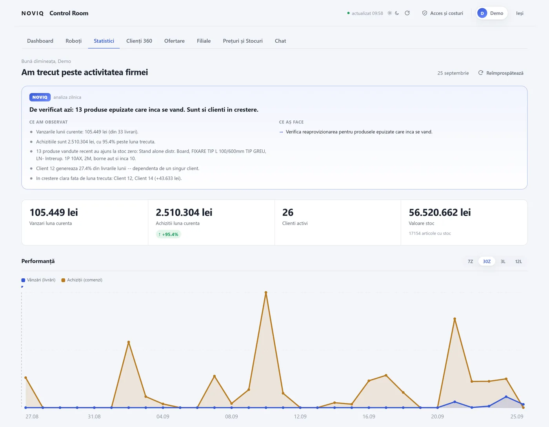Switch to light theme with sun icon
The image size is (549, 427).
(x=389, y=13)
